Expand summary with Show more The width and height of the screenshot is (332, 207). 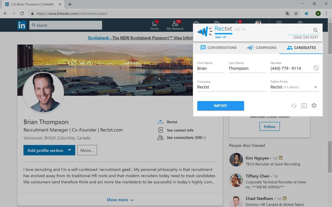120,200
